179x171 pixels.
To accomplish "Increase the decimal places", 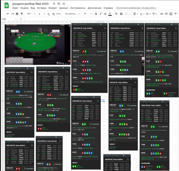I will [53, 14].
